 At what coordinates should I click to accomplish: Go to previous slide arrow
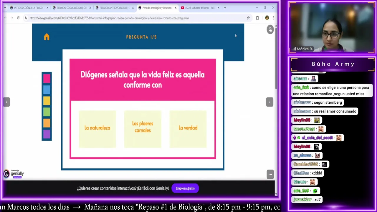(6, 102)
